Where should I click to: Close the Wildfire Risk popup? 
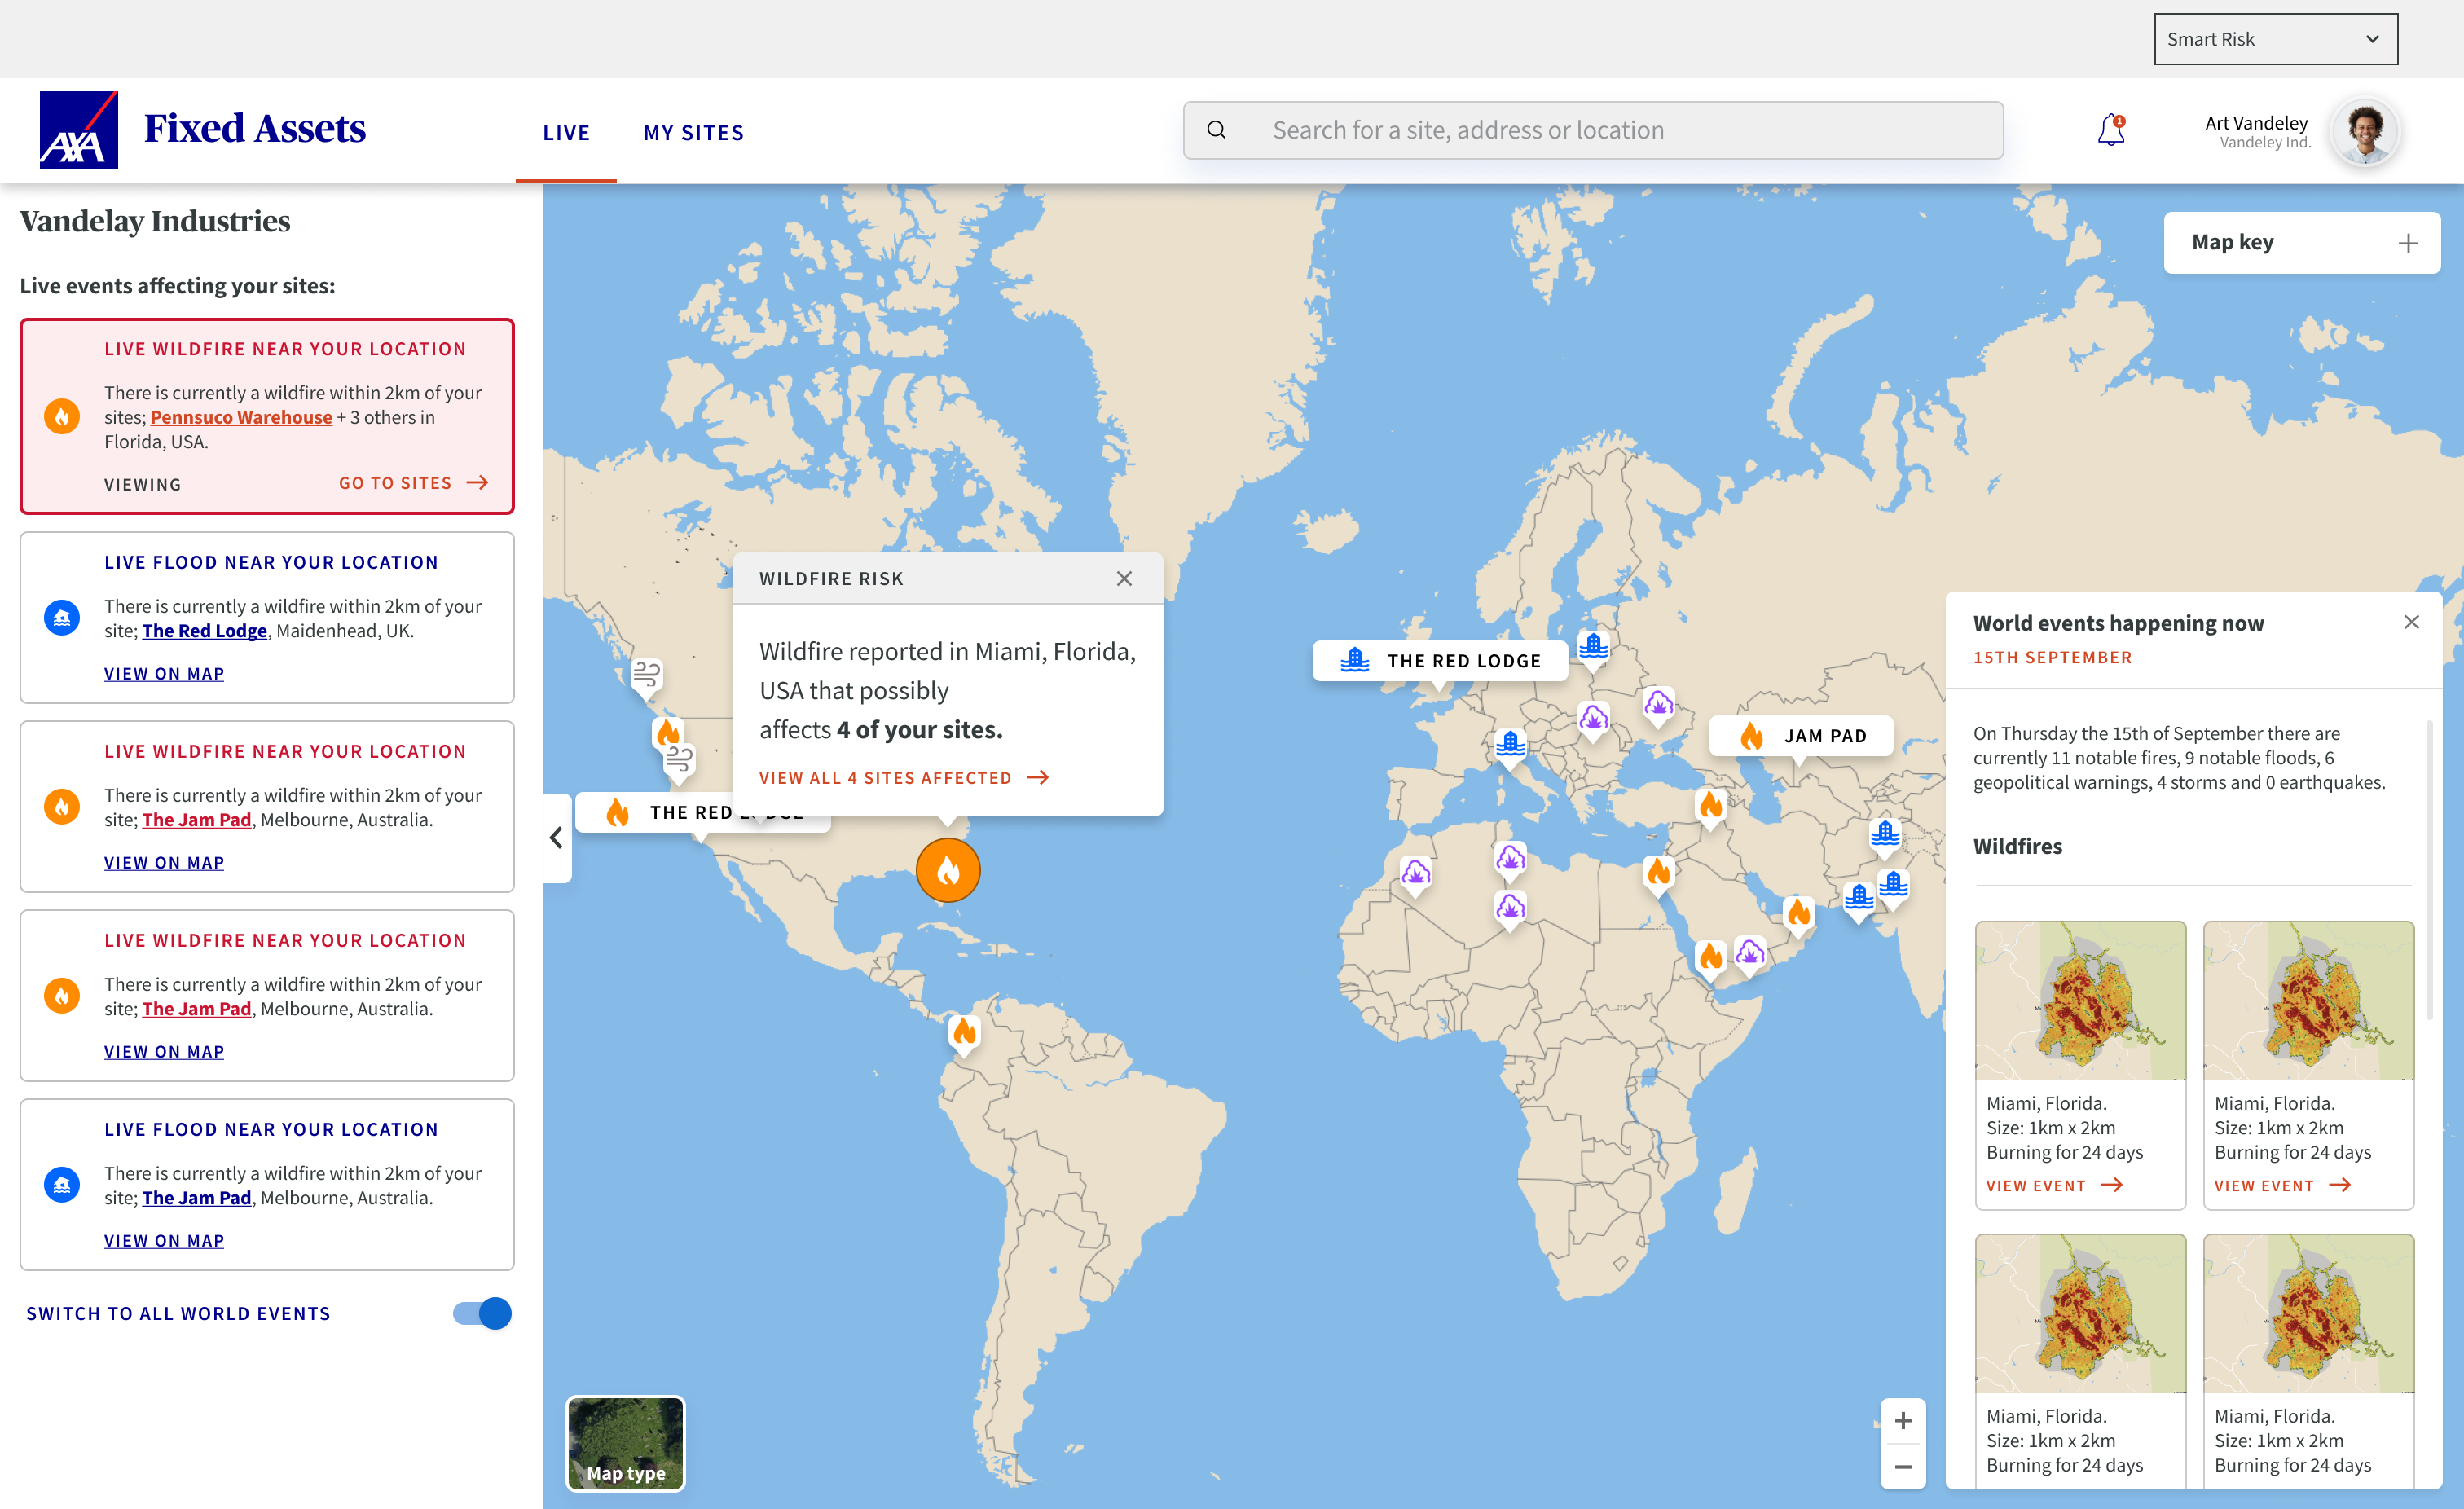pos(1124,579)
